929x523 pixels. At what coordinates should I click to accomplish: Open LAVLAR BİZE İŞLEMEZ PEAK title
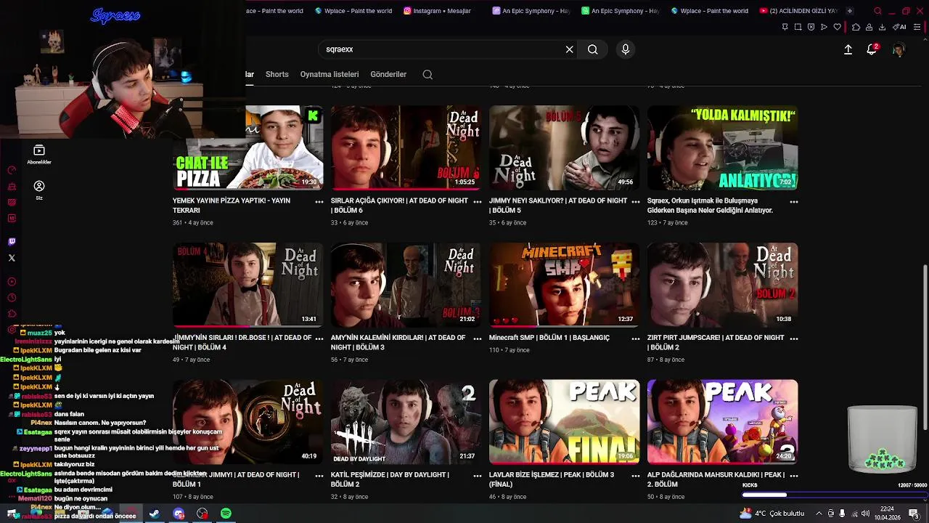click(x=552, y=479)
